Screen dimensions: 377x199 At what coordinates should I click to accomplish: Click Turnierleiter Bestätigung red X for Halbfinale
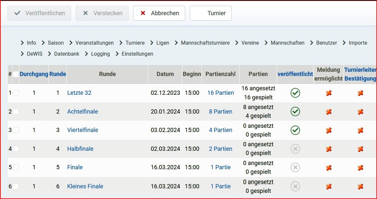point(361,149)
